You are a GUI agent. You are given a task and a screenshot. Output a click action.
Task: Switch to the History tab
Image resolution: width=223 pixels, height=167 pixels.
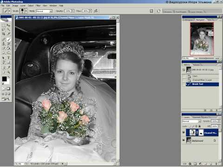coord(187,65)
